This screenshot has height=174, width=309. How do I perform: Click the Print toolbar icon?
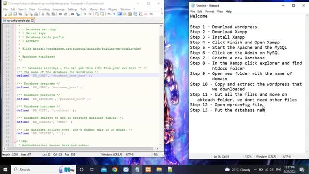[36, 14]
